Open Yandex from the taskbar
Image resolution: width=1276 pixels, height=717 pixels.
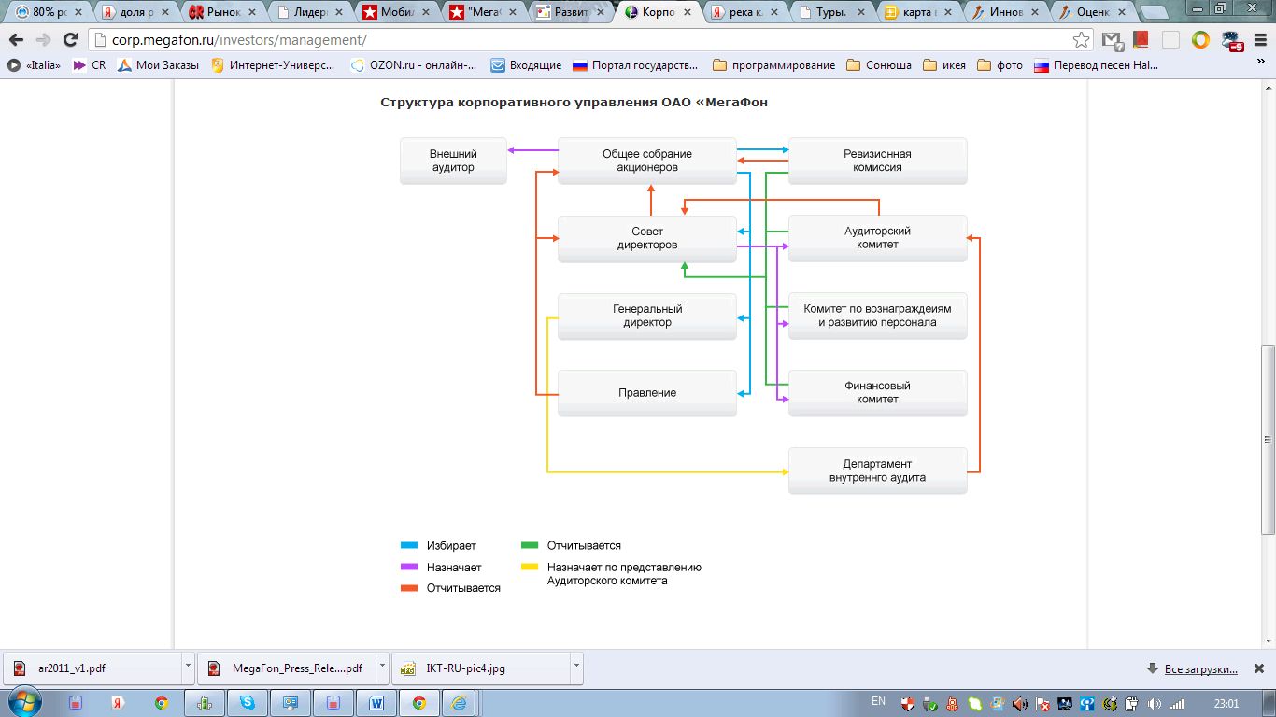coord(119,703)
